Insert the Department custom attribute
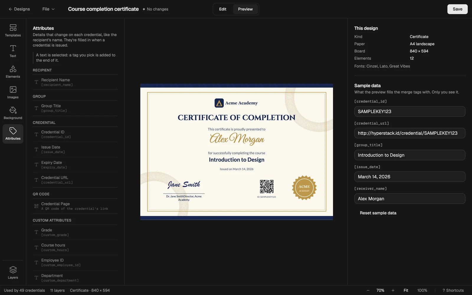The image size is (472, 295). tap(75, 278)
